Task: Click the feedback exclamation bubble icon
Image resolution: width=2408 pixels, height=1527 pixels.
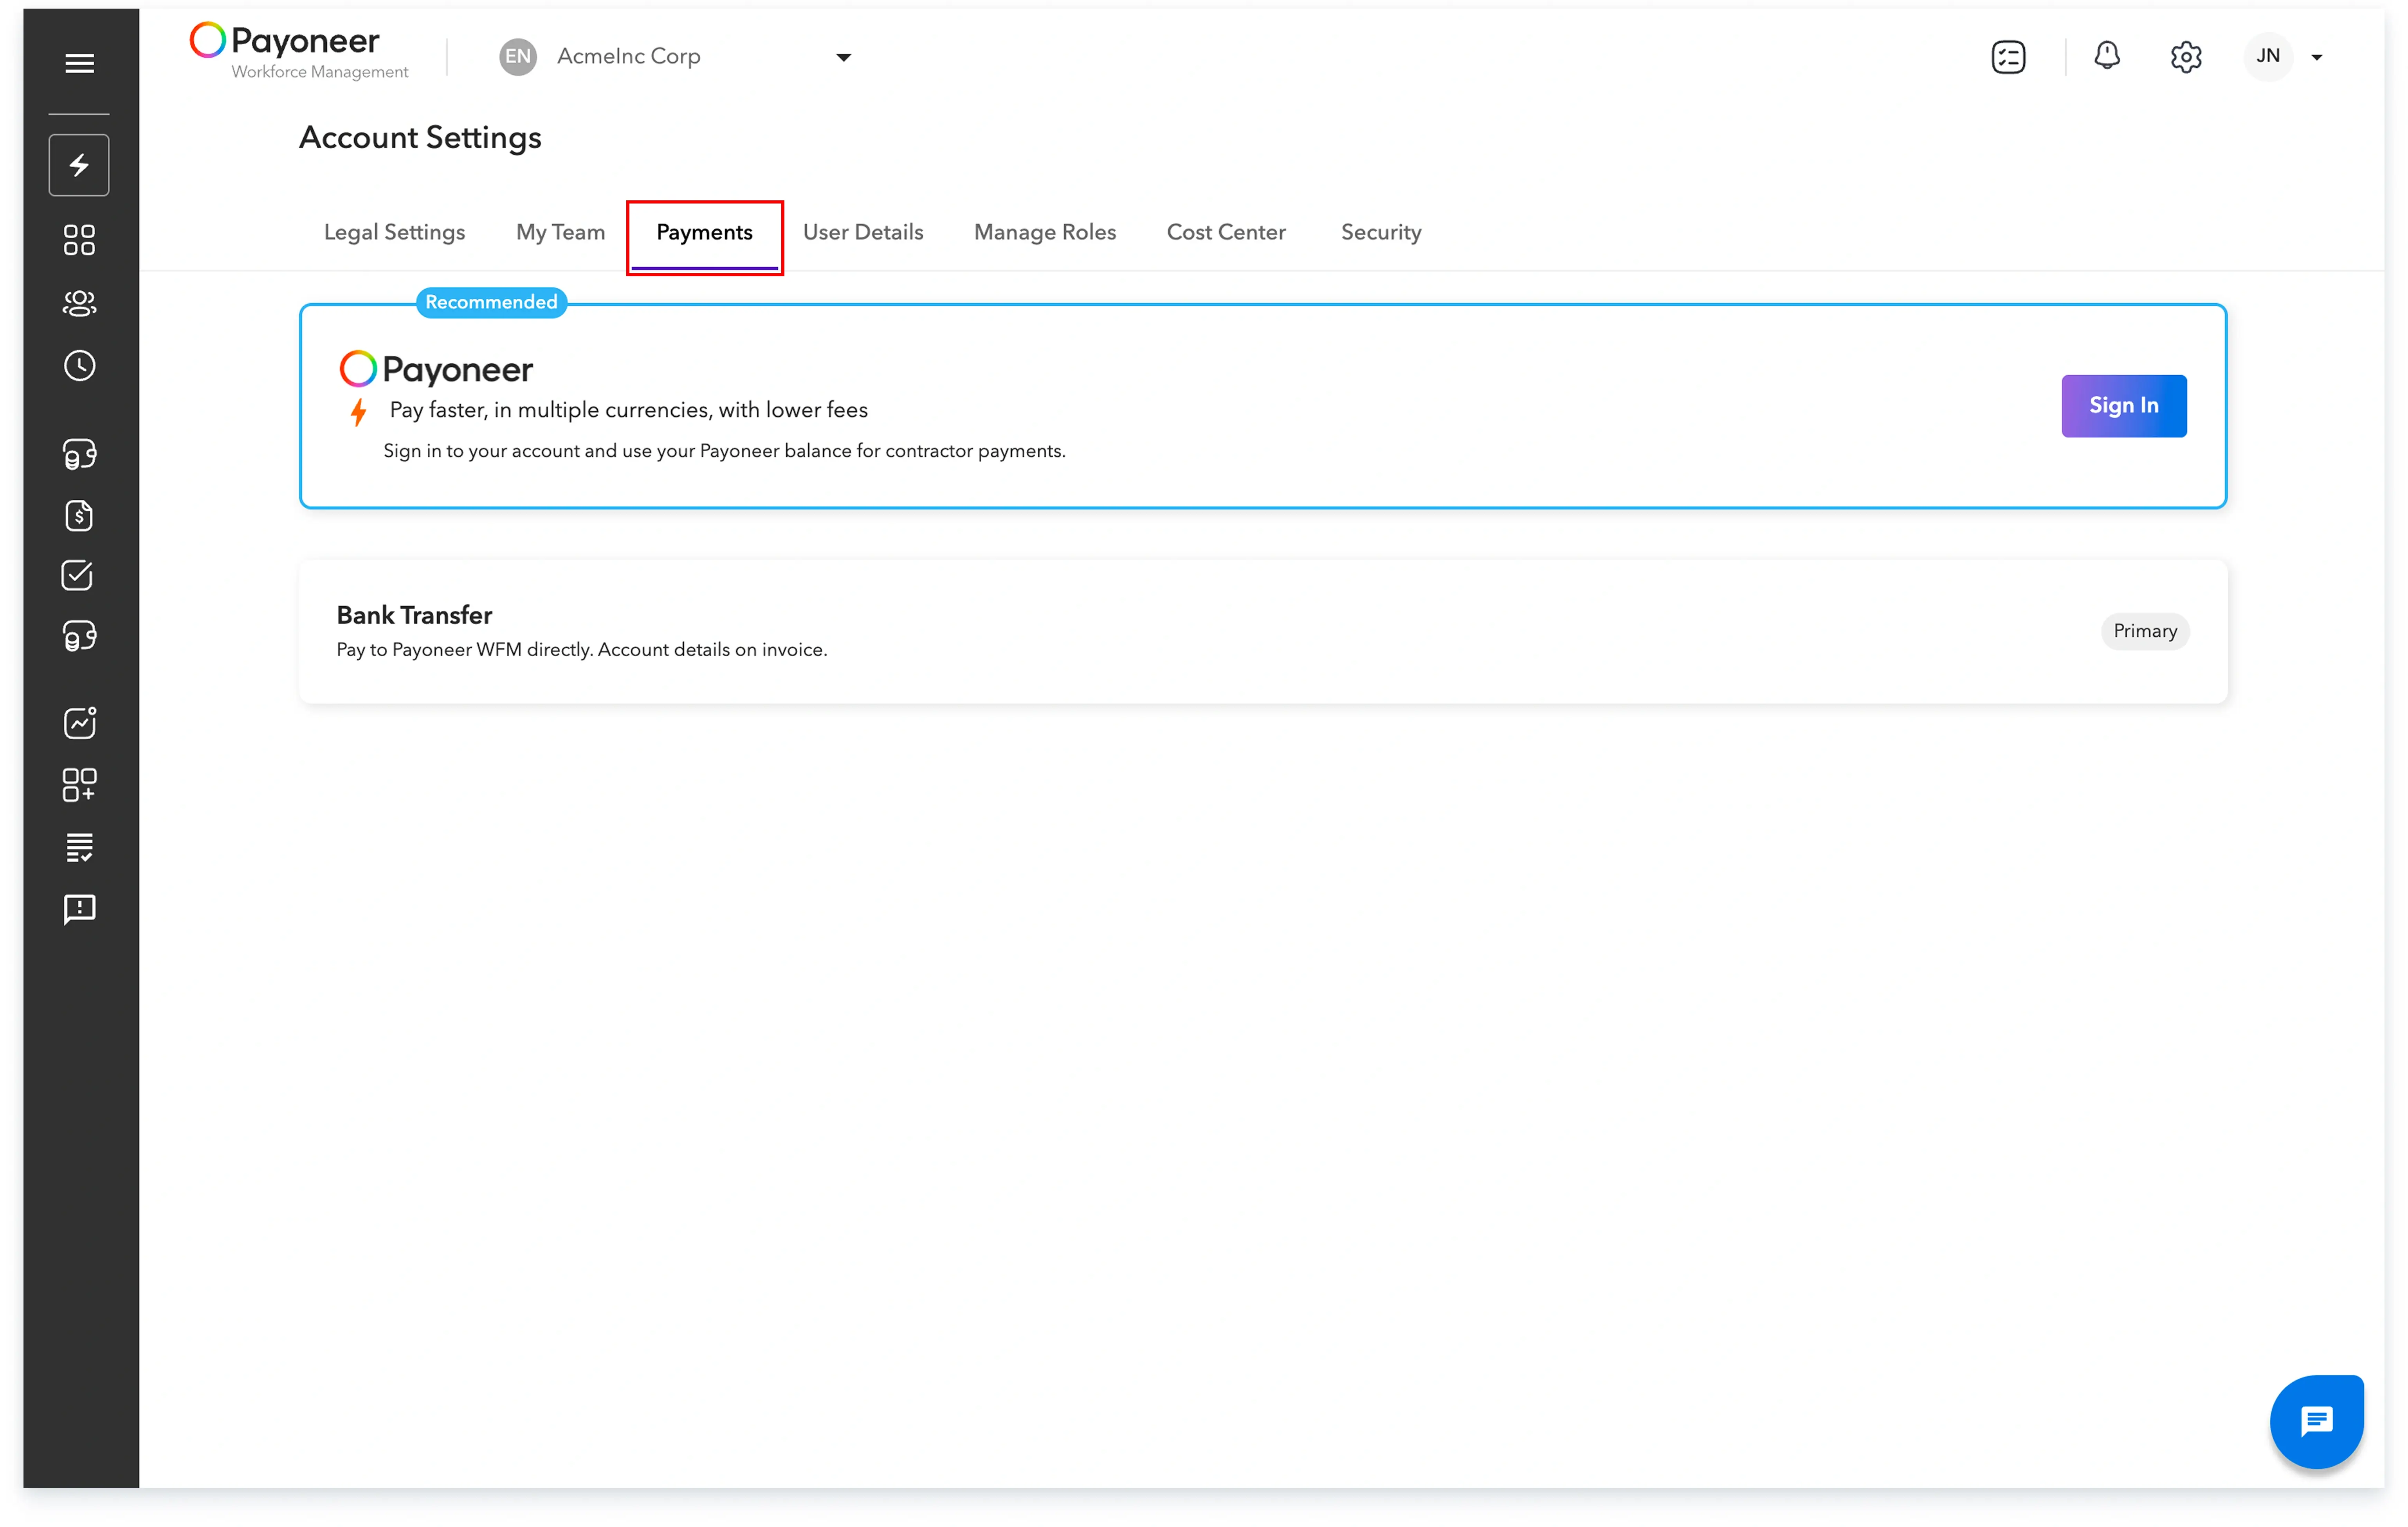Action: click(x=79, y=909)
